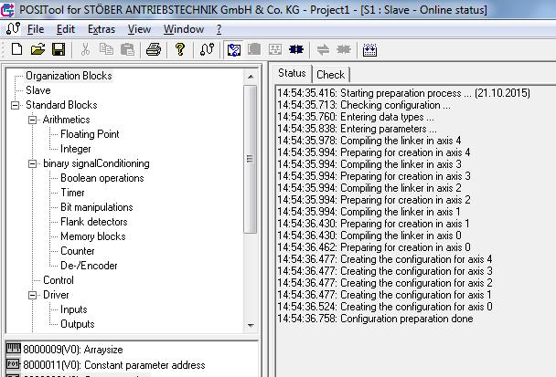Click the 'Entering parameters' log line

pos(357,129)
